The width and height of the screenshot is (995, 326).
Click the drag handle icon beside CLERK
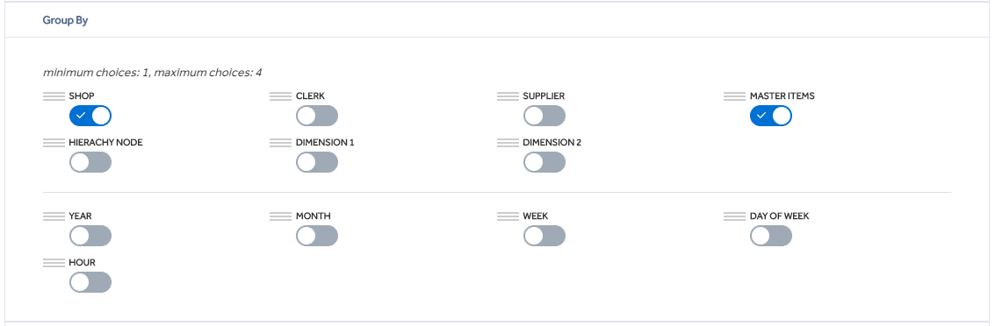[280, 96]
